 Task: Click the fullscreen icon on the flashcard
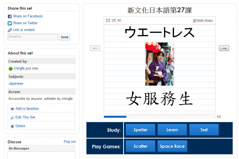[108, 20]
